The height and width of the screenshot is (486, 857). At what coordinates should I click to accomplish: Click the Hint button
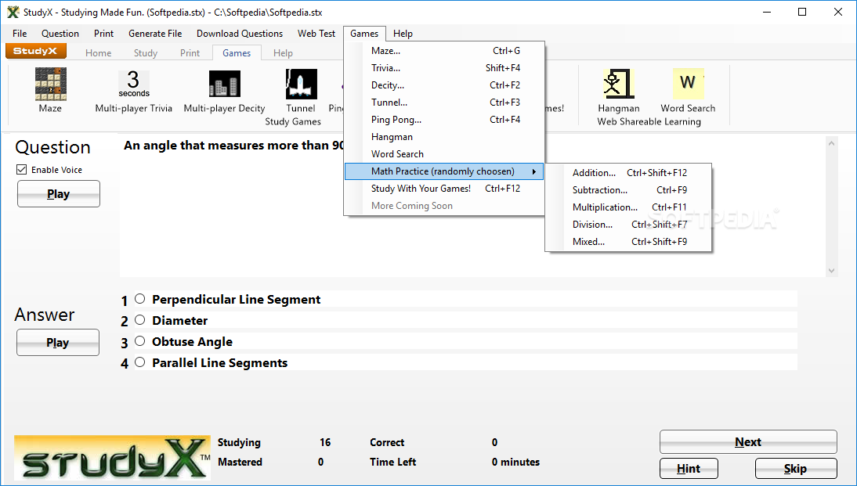tap(689, 469)
